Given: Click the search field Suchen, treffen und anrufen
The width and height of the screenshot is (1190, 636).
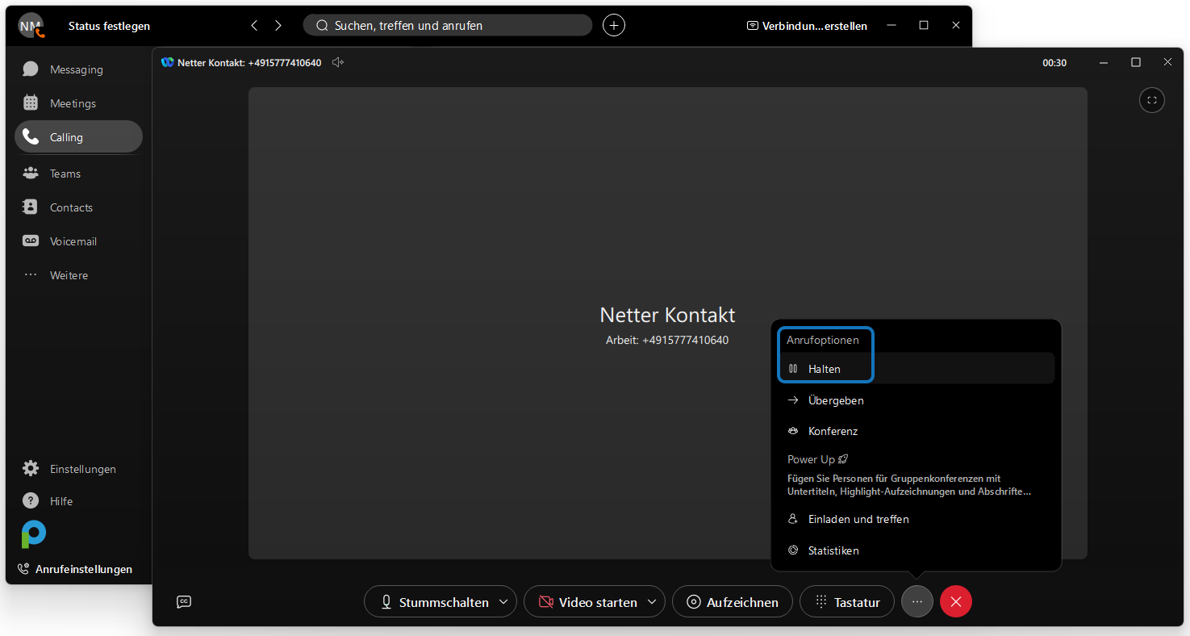Looking at the screenshot, I should pyautogui.click(x=448, y=26).
